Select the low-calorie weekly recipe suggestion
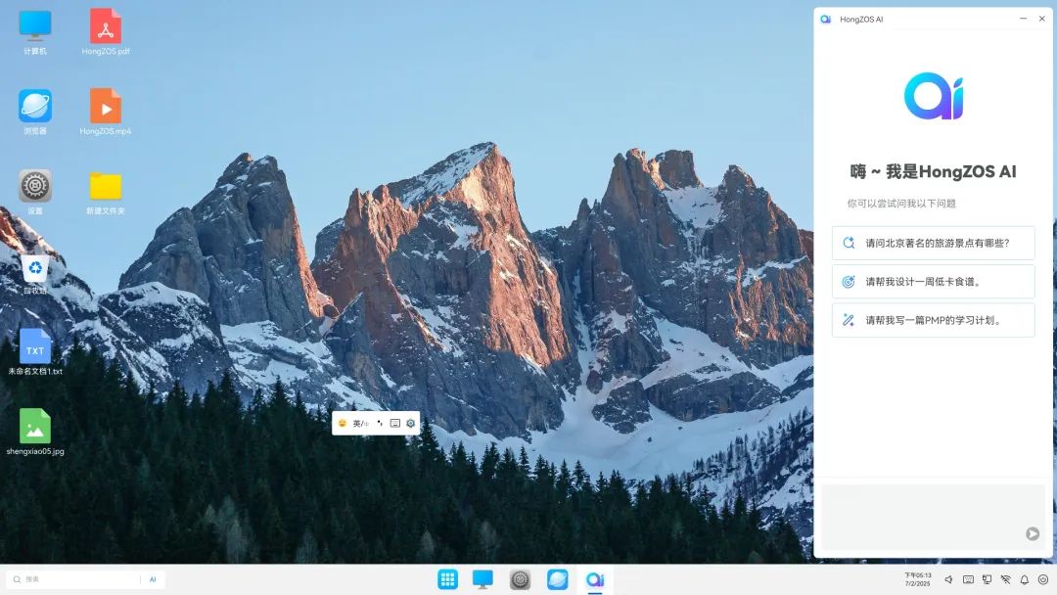 tap(933, 282)
